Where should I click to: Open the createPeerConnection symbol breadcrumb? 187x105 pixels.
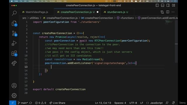point(97,18)
